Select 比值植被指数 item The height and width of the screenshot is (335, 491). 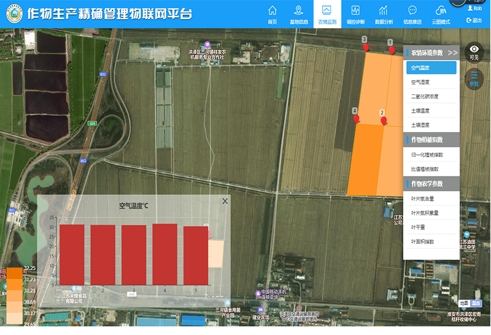431,169
